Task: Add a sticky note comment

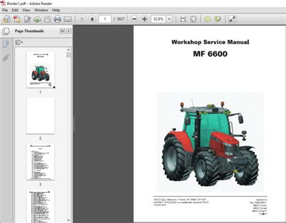Action: pos(208,19)
